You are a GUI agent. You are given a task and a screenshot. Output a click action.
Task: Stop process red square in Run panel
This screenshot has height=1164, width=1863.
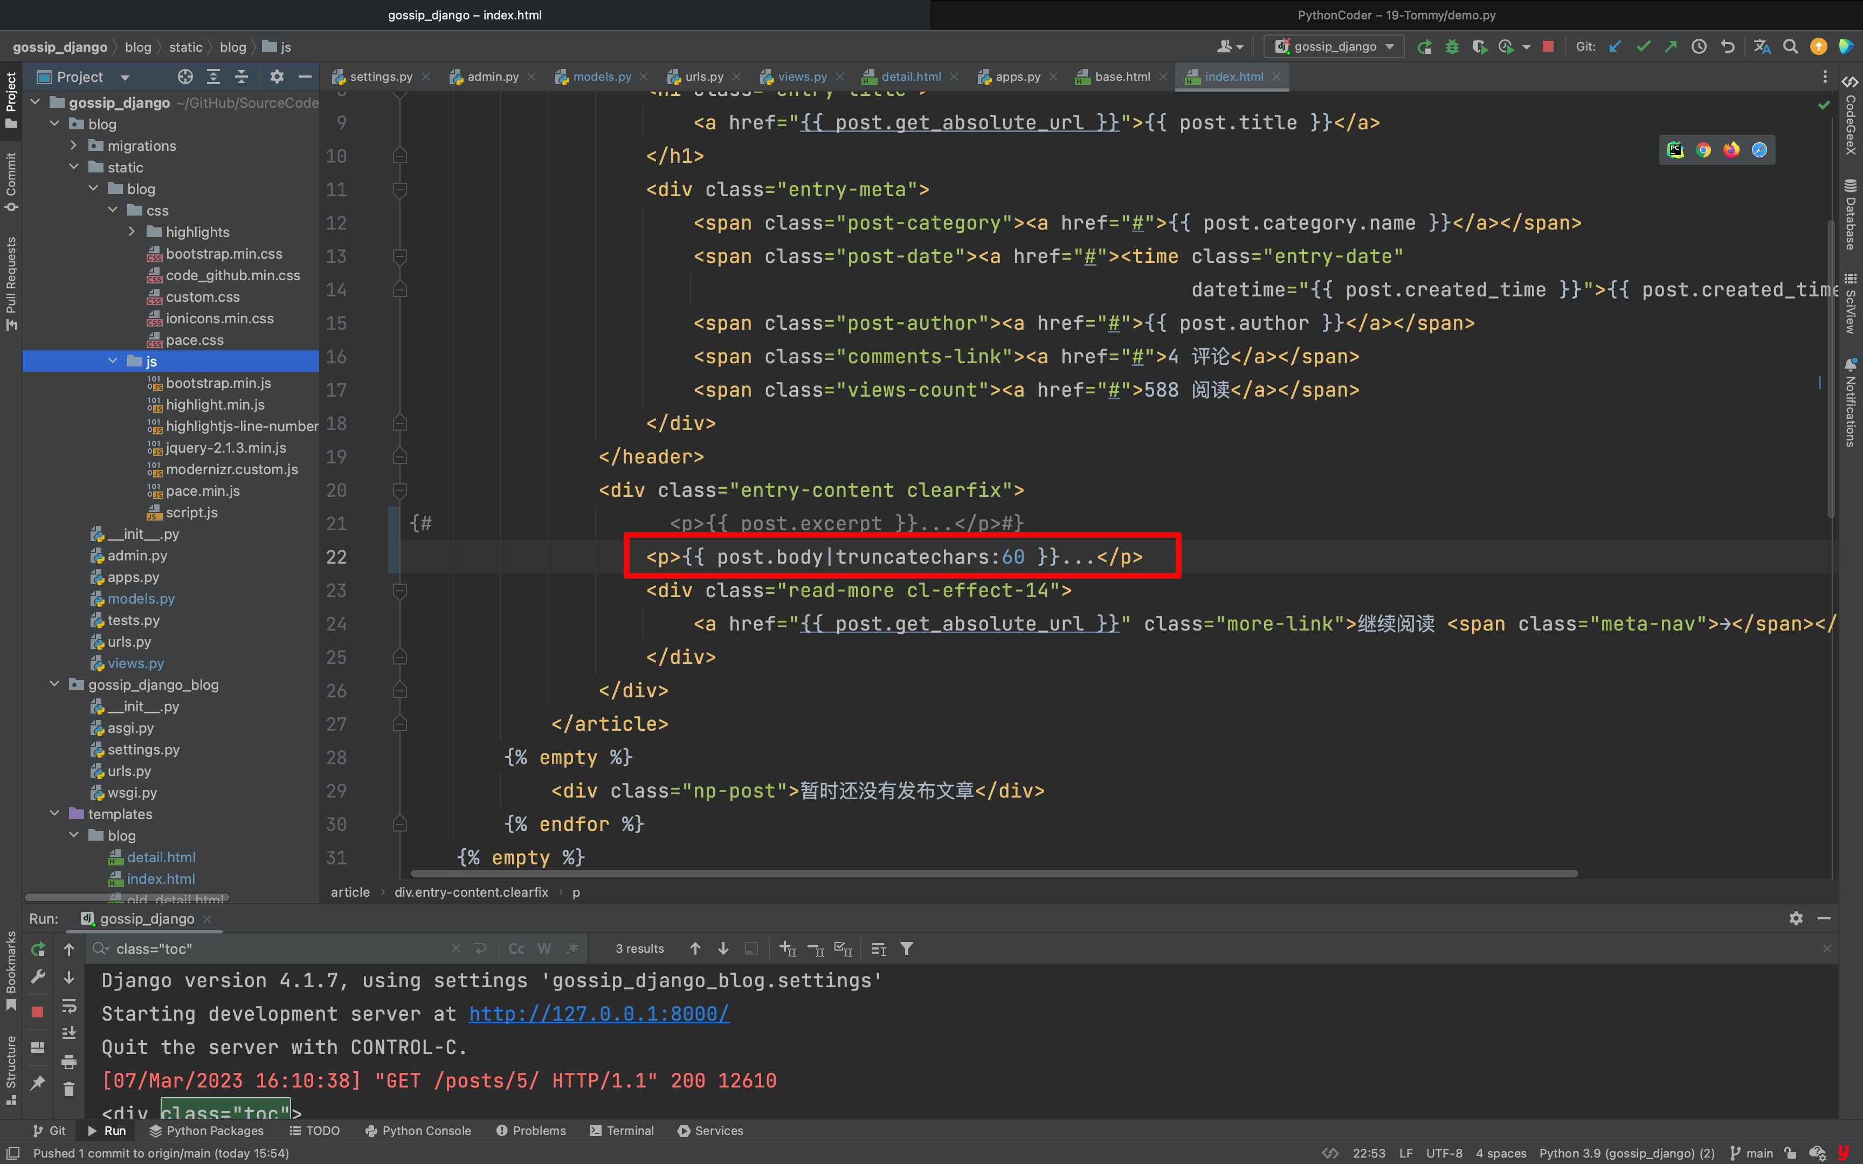point(38,1013)
